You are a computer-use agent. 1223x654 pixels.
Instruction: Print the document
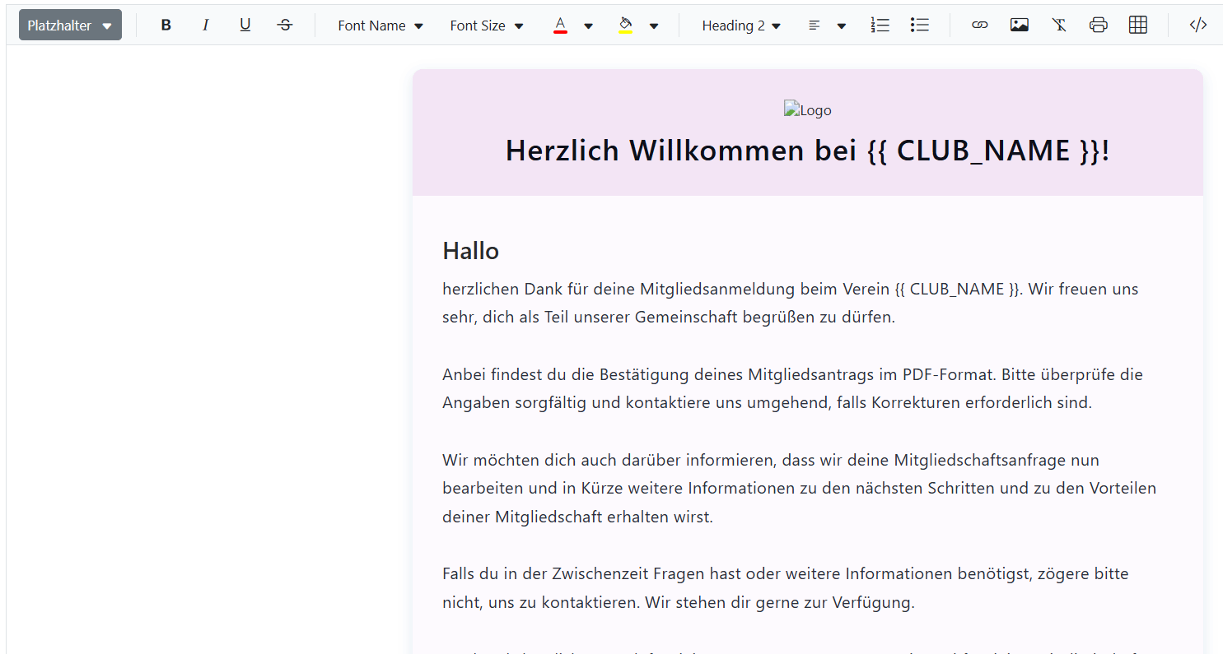1098,26
